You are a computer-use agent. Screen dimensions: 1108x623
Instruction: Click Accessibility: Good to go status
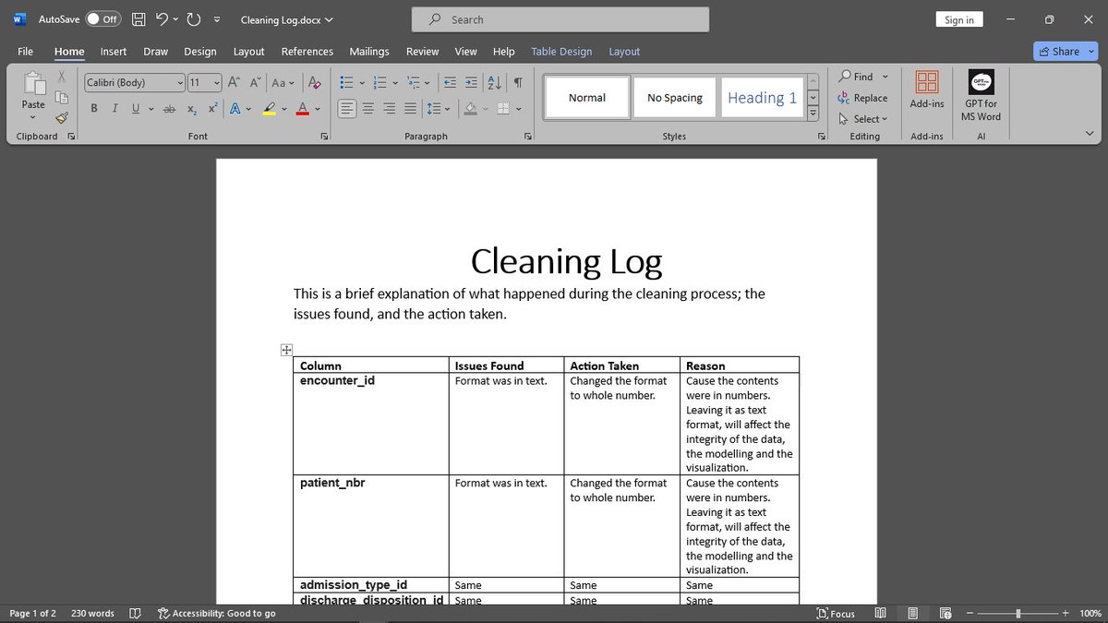216,613
